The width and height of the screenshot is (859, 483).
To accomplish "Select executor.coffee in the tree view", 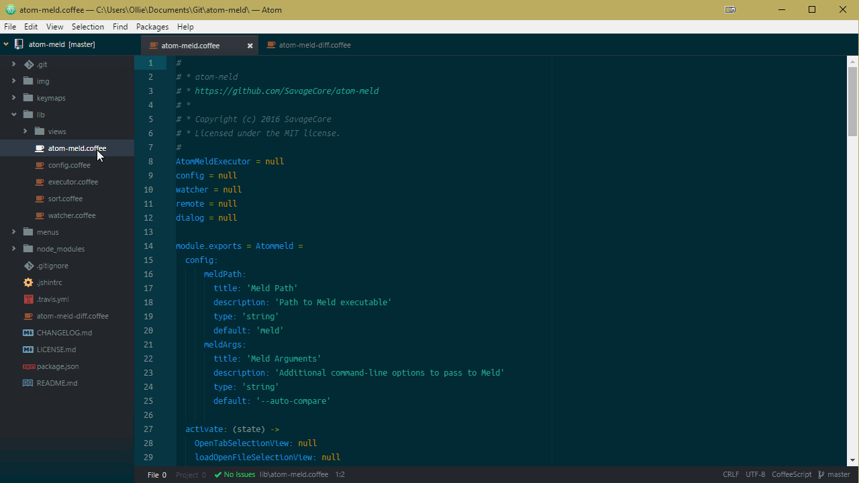I will point(73,182).
